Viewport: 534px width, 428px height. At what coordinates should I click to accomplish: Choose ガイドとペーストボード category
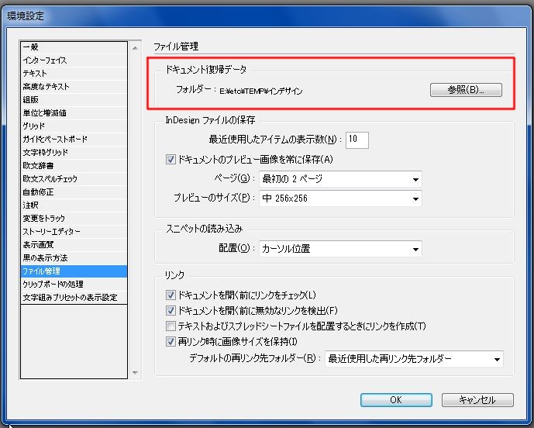74,139
